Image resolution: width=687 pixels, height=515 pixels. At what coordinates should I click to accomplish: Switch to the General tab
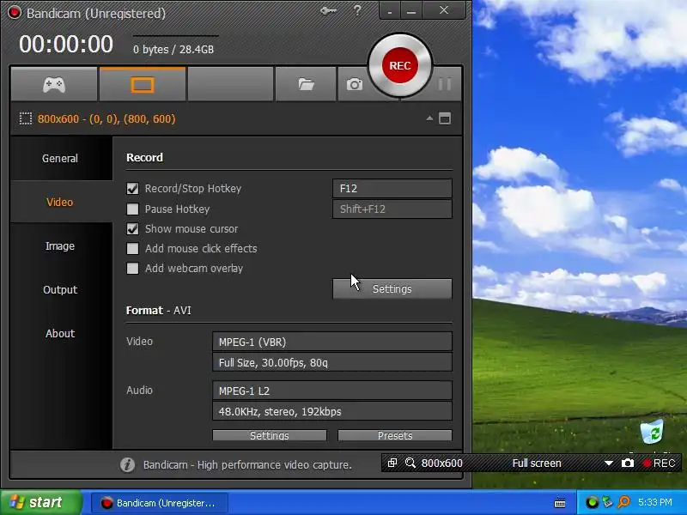pos(60,158)
